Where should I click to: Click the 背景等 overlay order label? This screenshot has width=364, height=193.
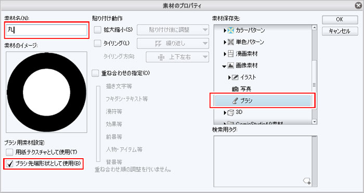(x=114, y=162)
